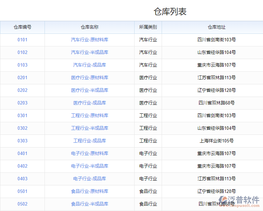This screenshot has width=263, height=211.
Task: Open the 食品行业-半成品库 warehouse link
Action: tap(90, 204)
